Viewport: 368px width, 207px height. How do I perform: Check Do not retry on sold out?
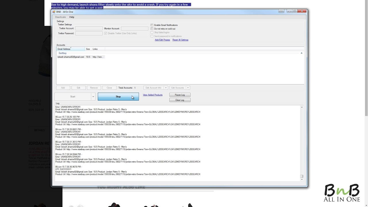[152, 29]
